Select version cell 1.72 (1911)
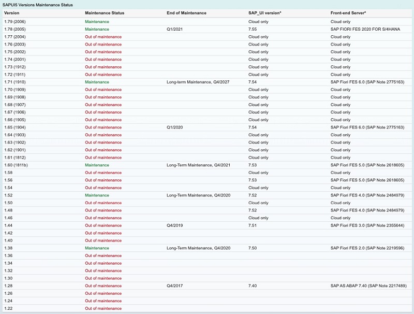 (x=15, y=75)
